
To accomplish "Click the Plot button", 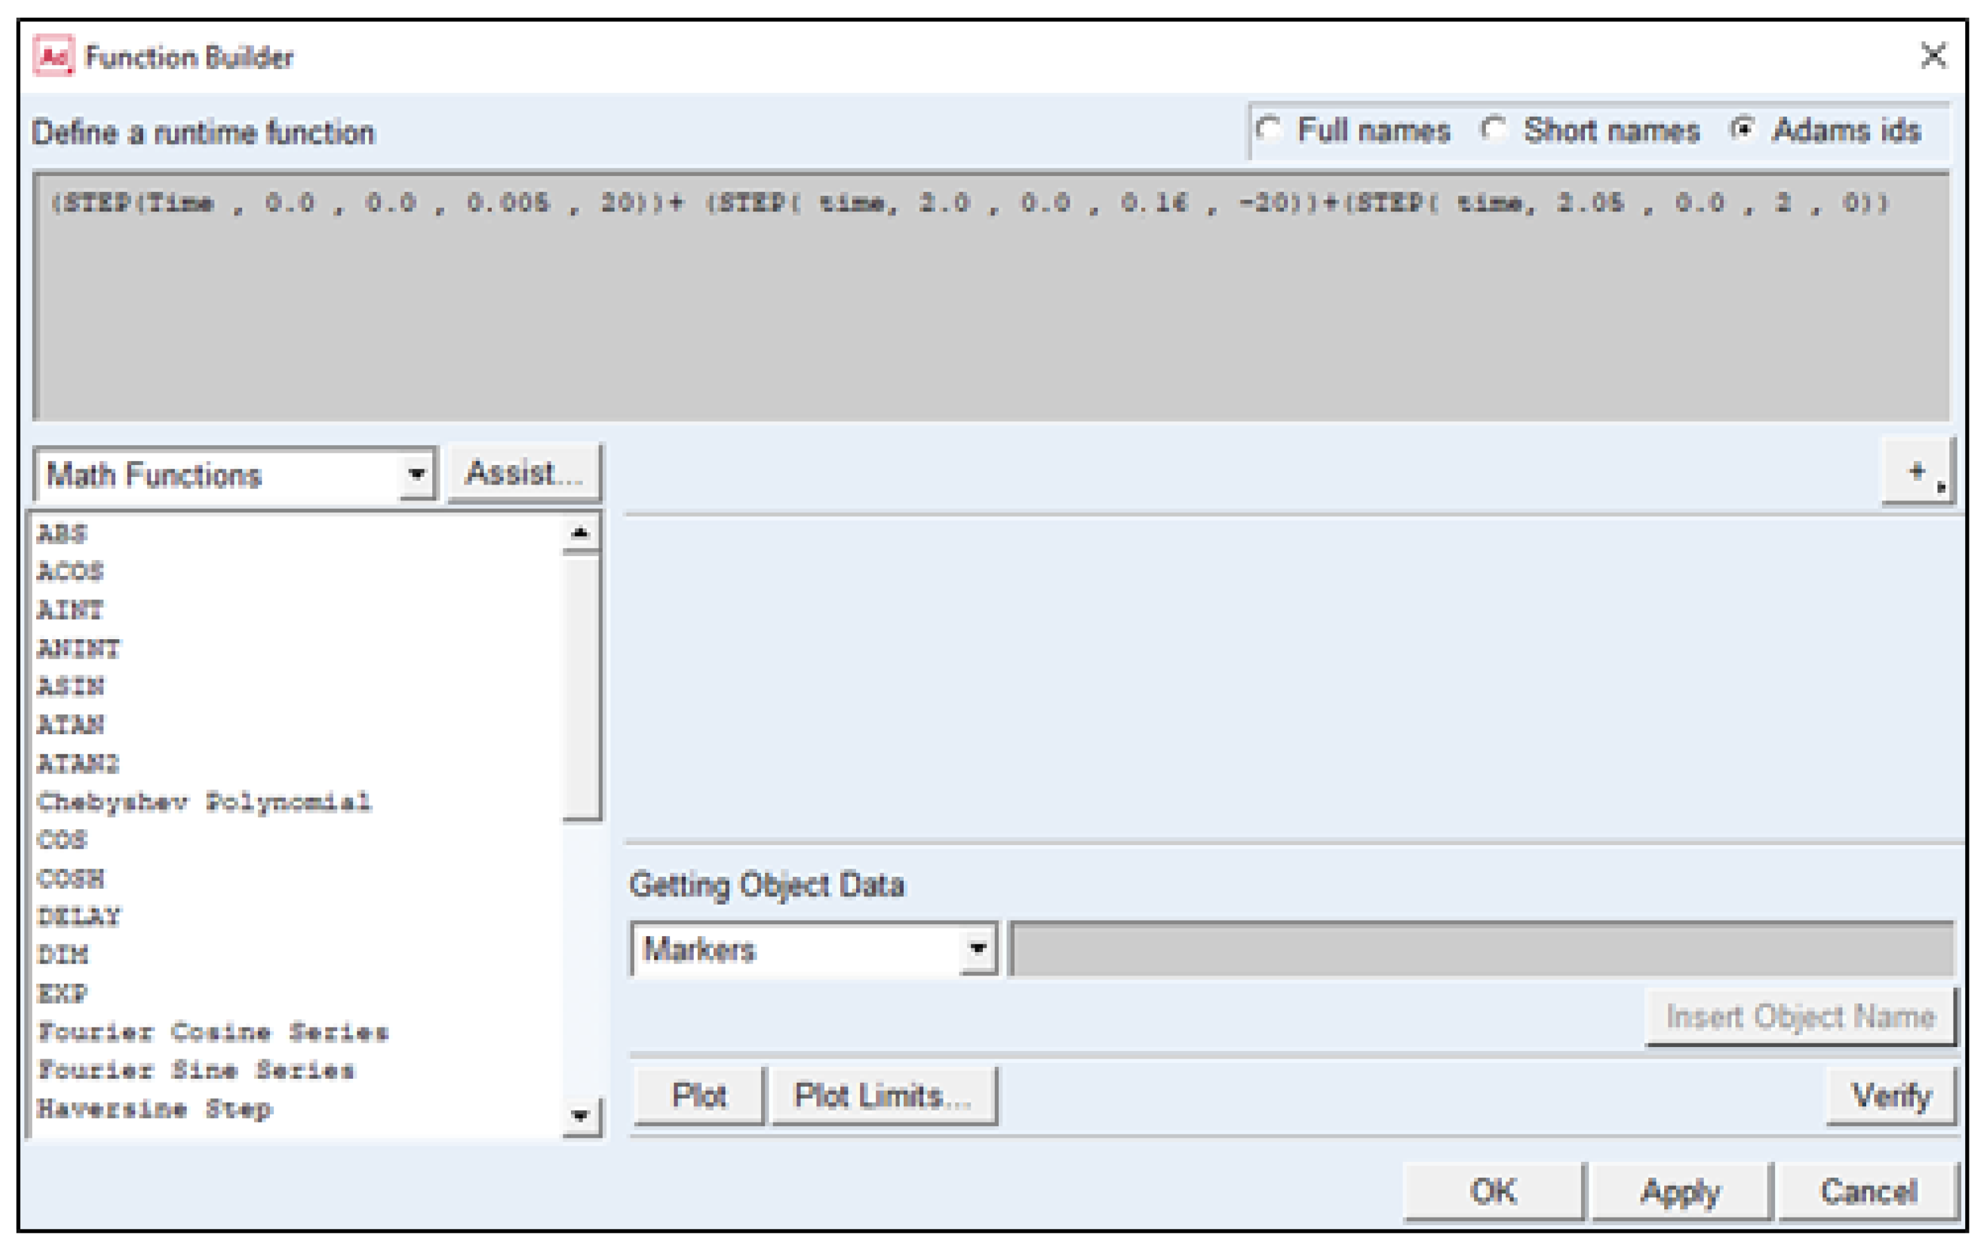I will click(698, 1097).
